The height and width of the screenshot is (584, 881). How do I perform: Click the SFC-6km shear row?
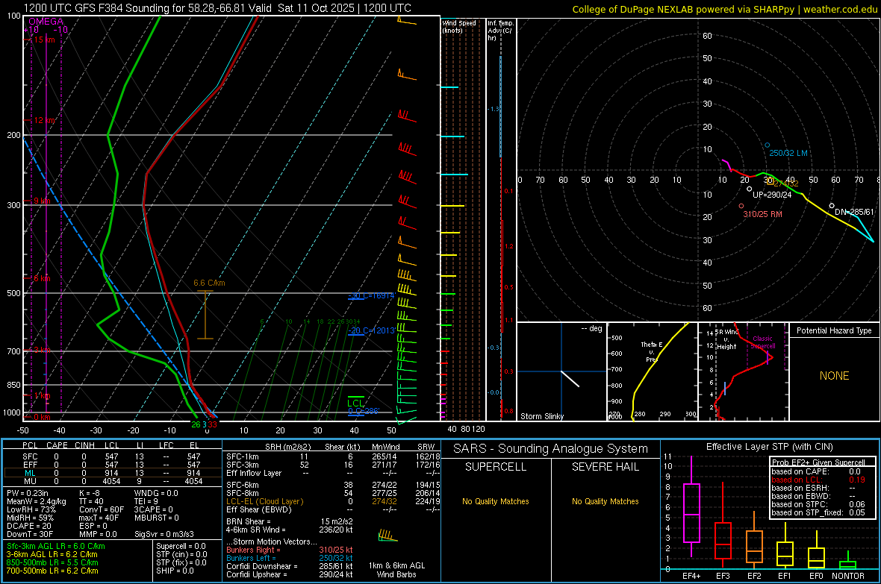(x=333, y=485)
